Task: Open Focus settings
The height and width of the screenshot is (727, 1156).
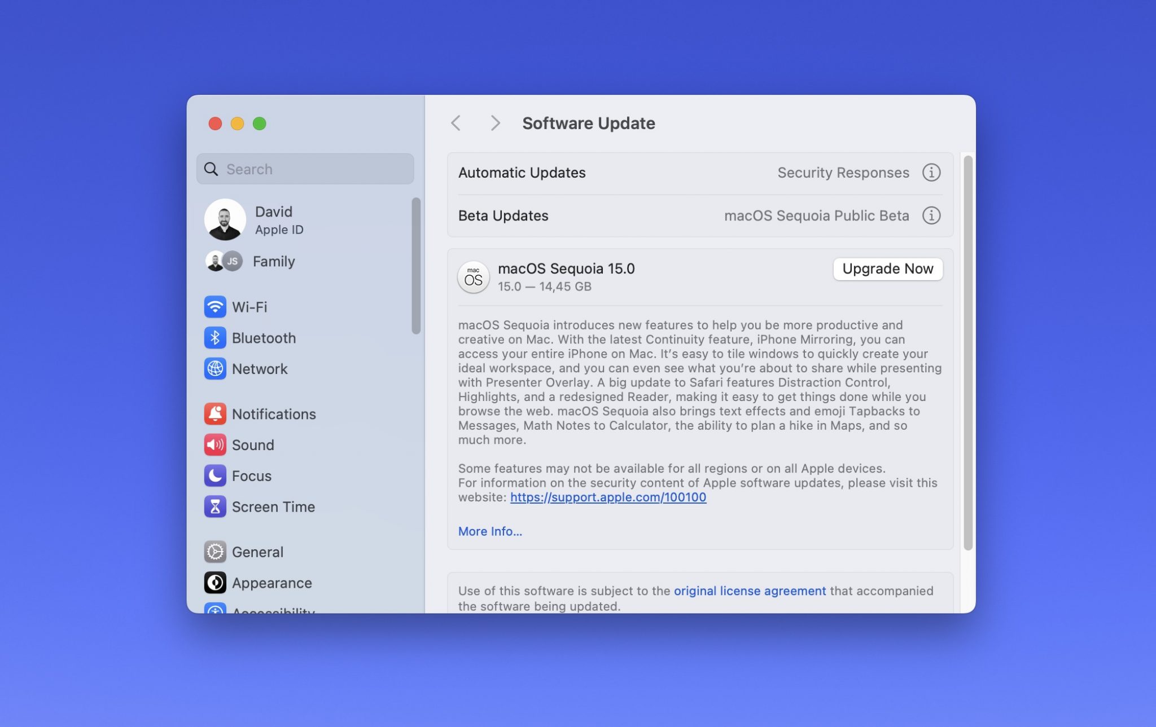Action: point(251,475)
